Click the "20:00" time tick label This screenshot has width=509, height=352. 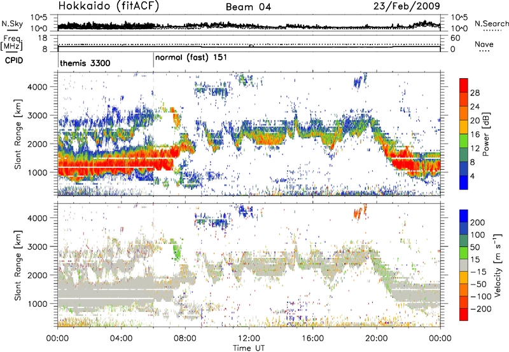(x=376, y=339)
